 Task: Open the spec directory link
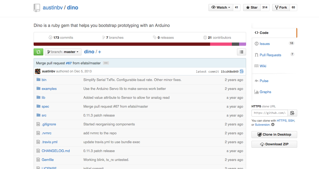(x=45, y=107)
